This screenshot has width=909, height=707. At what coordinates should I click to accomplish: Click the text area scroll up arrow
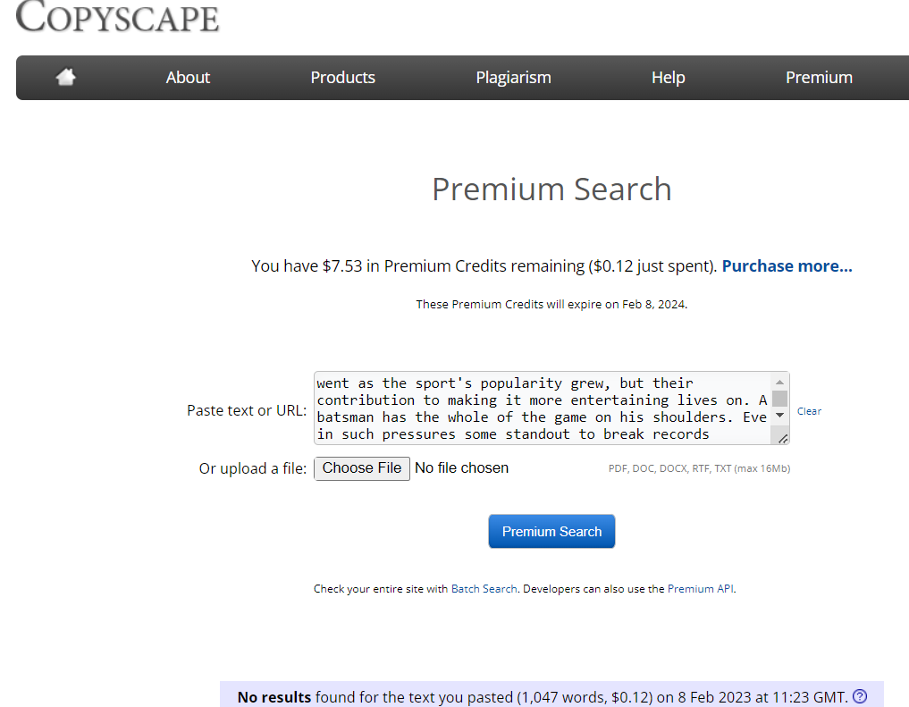coord(779,382)
